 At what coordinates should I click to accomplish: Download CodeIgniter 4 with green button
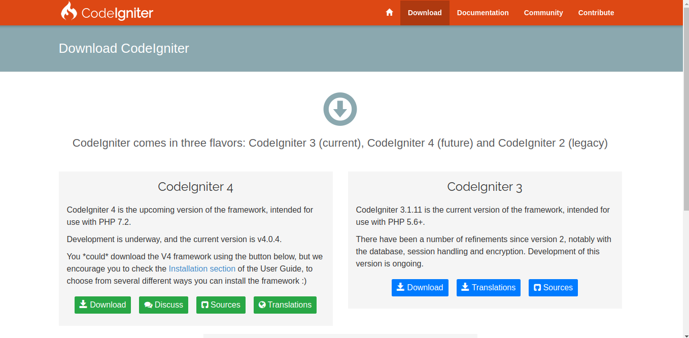[102, 305]
